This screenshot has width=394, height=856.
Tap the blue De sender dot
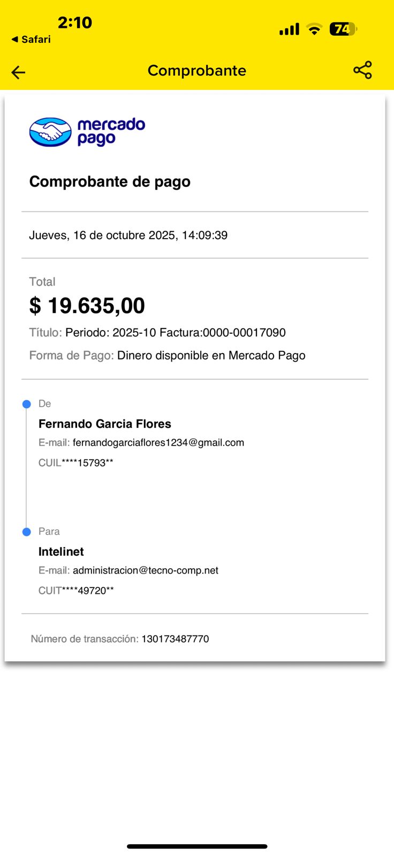pyautogui.click(x=27, y=404)
